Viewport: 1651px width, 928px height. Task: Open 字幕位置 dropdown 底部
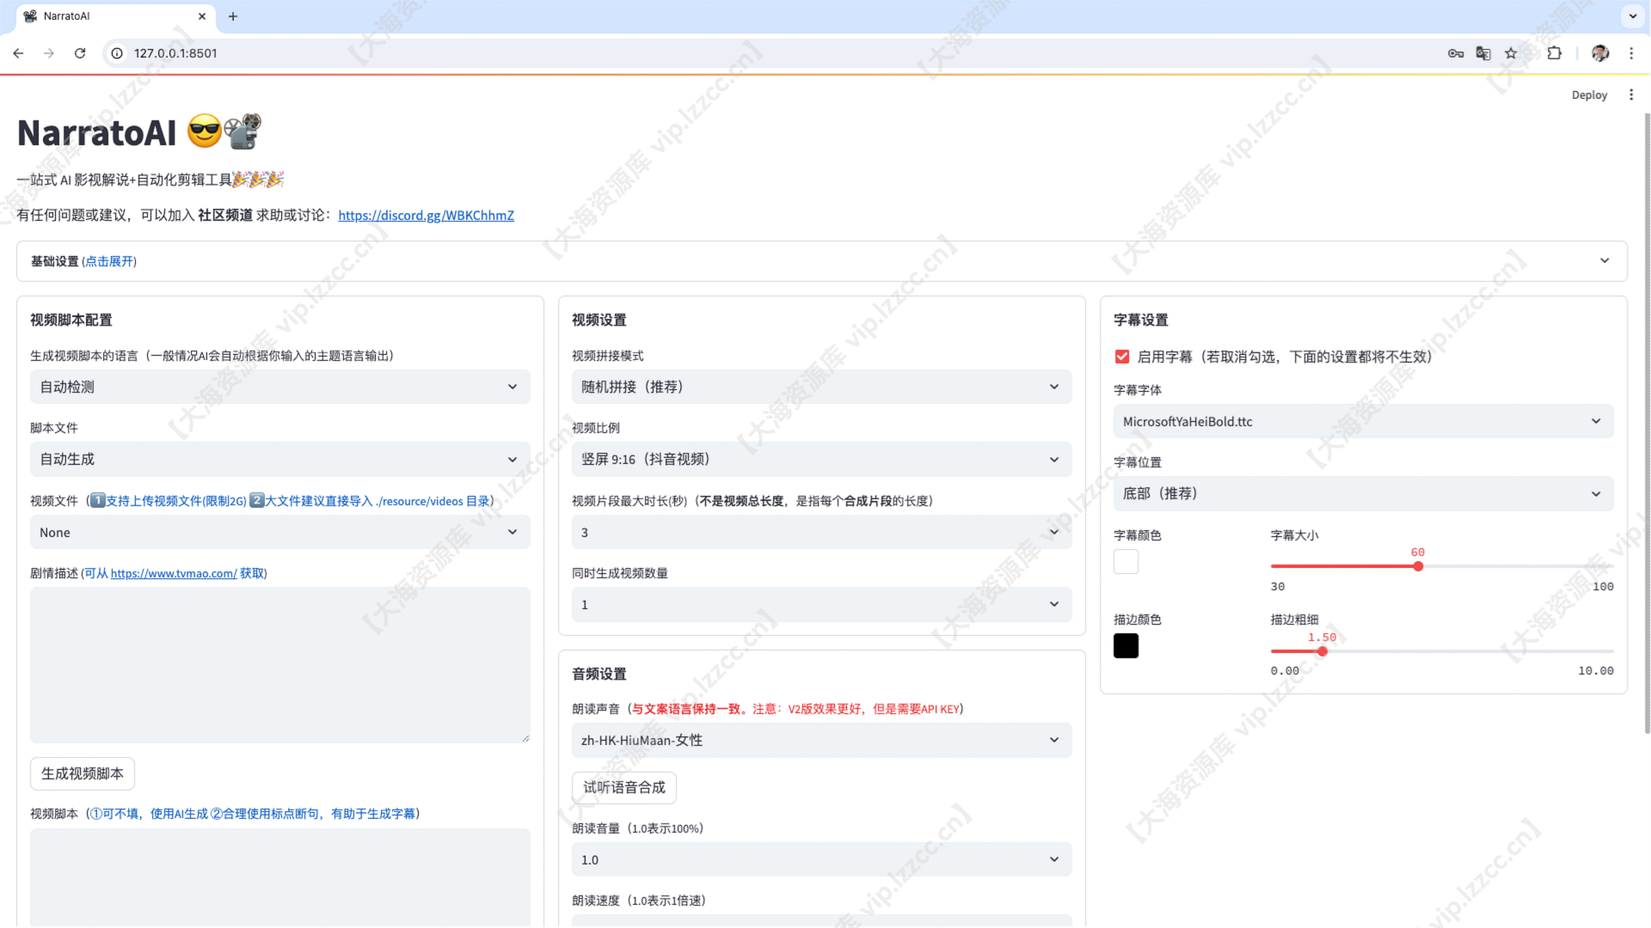point(1364,494)
